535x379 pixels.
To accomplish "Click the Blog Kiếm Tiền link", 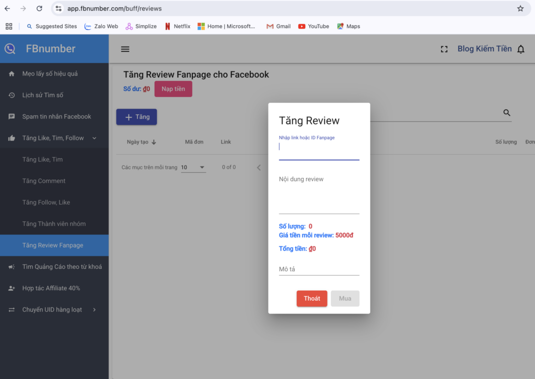I will click(x=484, y=49).
